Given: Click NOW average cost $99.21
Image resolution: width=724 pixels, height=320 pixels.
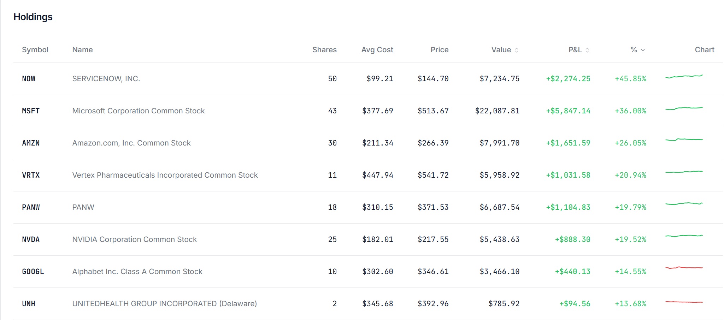Looking at the screenshot, I should (x=380, y=79).
